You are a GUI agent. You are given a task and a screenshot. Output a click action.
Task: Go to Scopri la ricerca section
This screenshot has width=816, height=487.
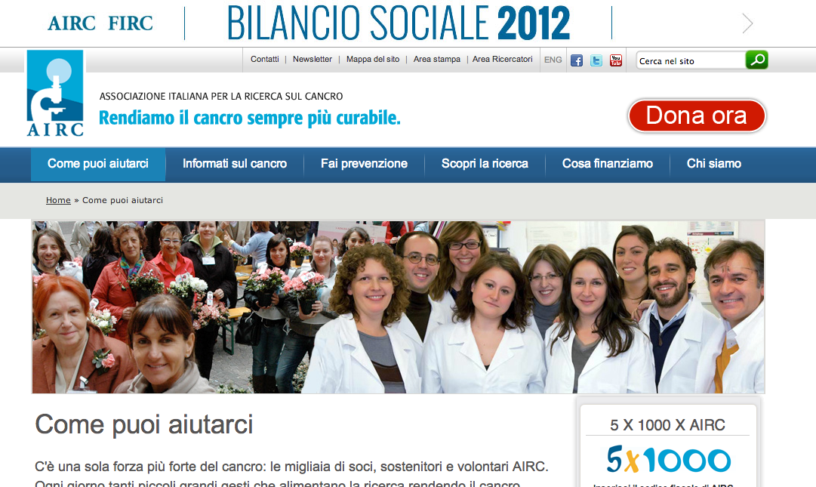pos(485,164)
